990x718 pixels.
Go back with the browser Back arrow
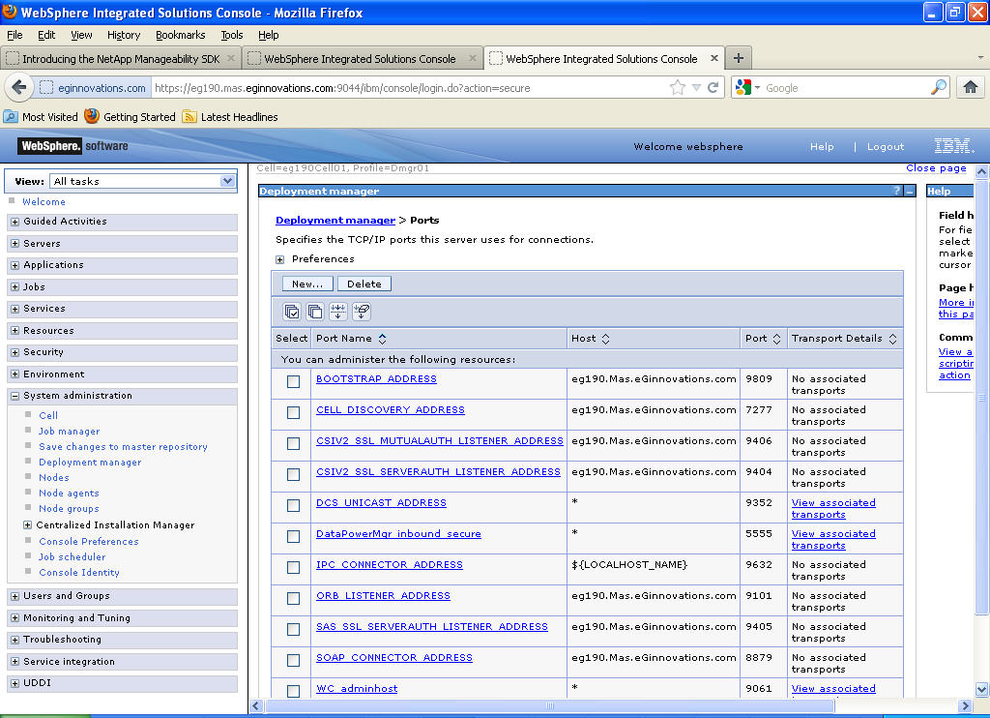click(19, 87)
